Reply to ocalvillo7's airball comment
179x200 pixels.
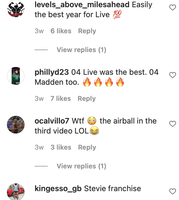(87, 147)
